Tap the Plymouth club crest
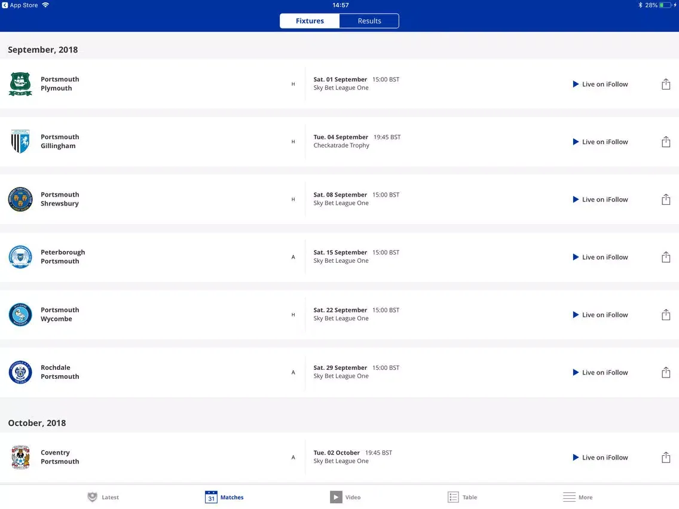The height and width of the screenshot is (509, 679). point(20,84)
